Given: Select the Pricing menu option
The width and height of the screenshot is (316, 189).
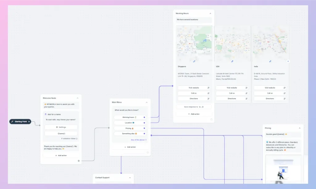Looking at the screenshot, I should [130, 128].
